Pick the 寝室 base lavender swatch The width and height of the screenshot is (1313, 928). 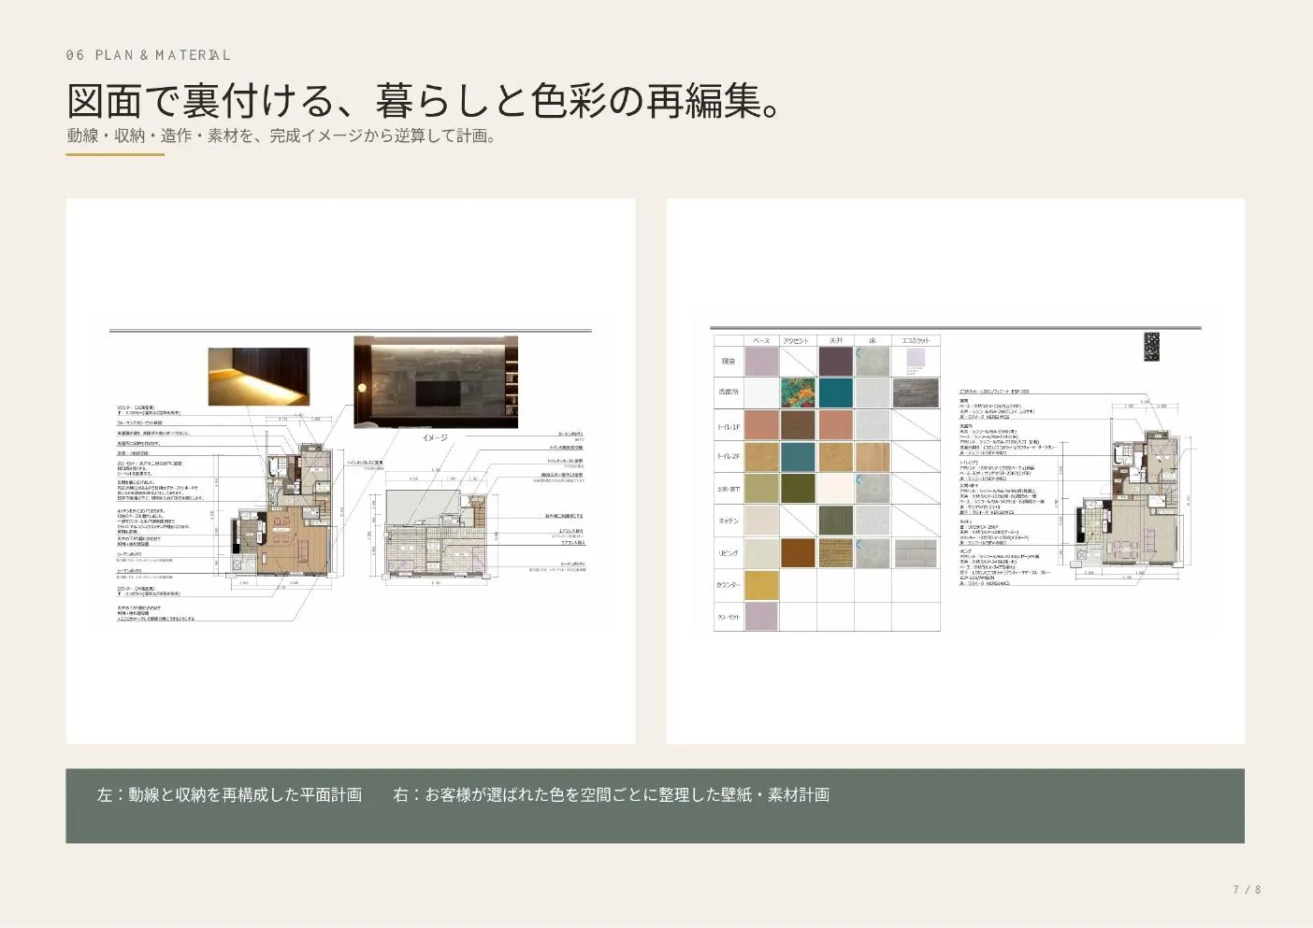point(761,361)
